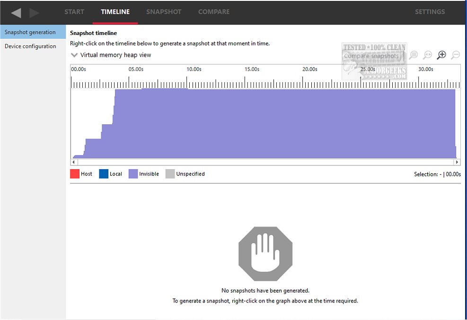Click the zoom-reset magnifier with horizontal arrows

(x=427, y=55)
